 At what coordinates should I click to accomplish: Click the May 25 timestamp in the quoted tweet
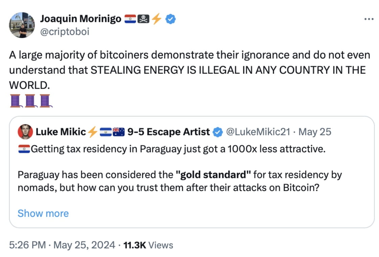pos(315,132)
